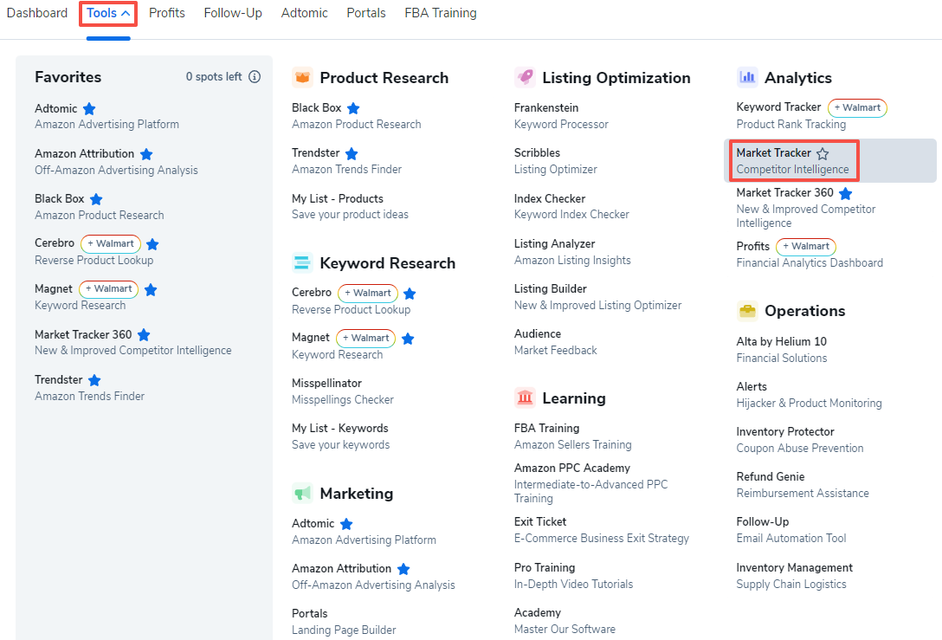Click the Analytics bar chart icon

click(747, 78)
